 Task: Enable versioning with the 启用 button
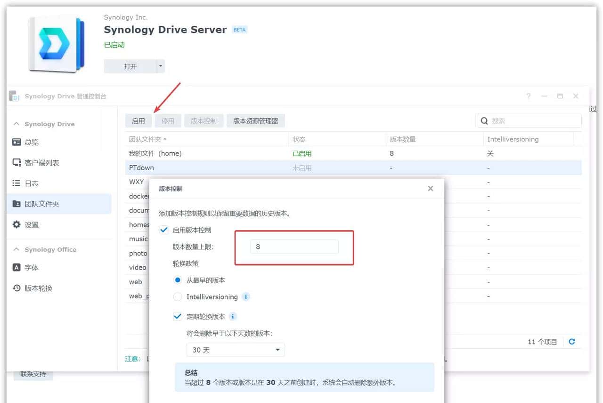[138, 120]
